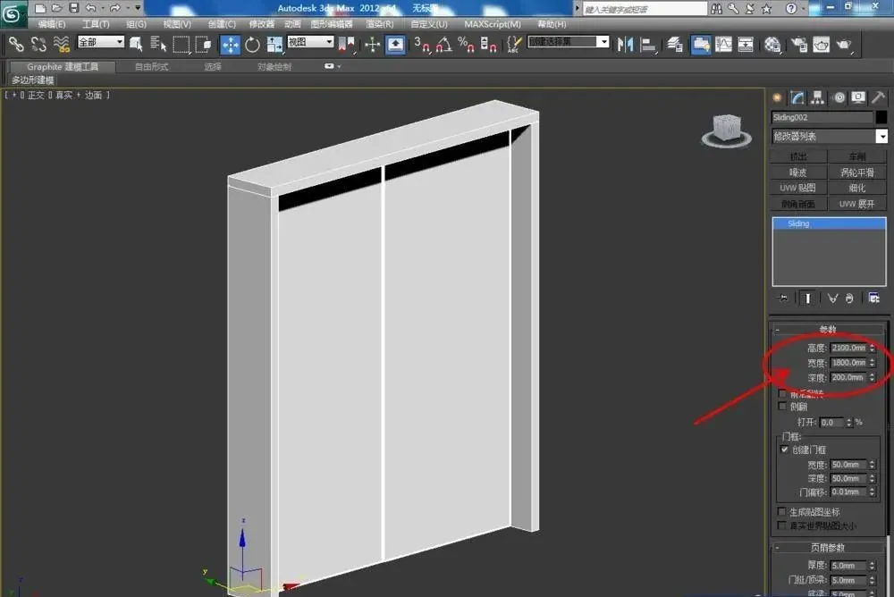The width and height of the screenshot is (894, 597).
Task: Select the Move tool in main toolbar
Action: tap(231, 45)
